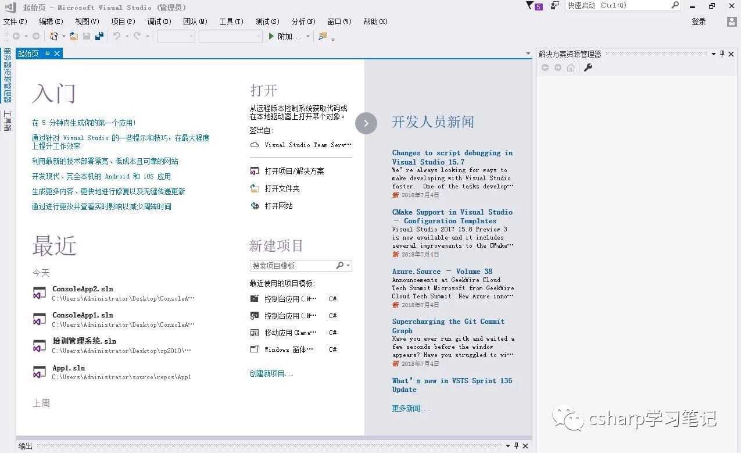This screenshot has height=453, width=741.
Task: Open the 服务器资源管理器 side tab
Action: pyautogui.click(x=7, y=76)
